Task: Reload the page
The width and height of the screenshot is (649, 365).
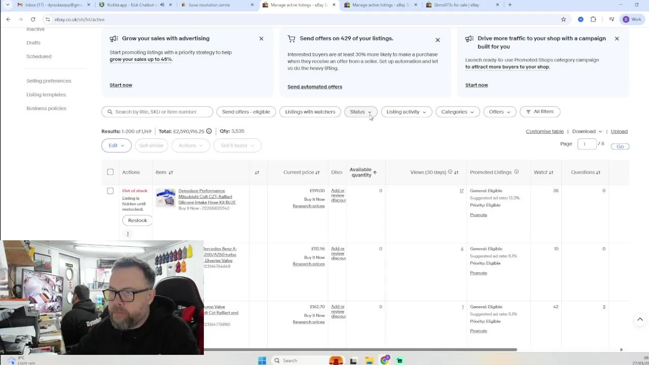Action: coord(33,19)
